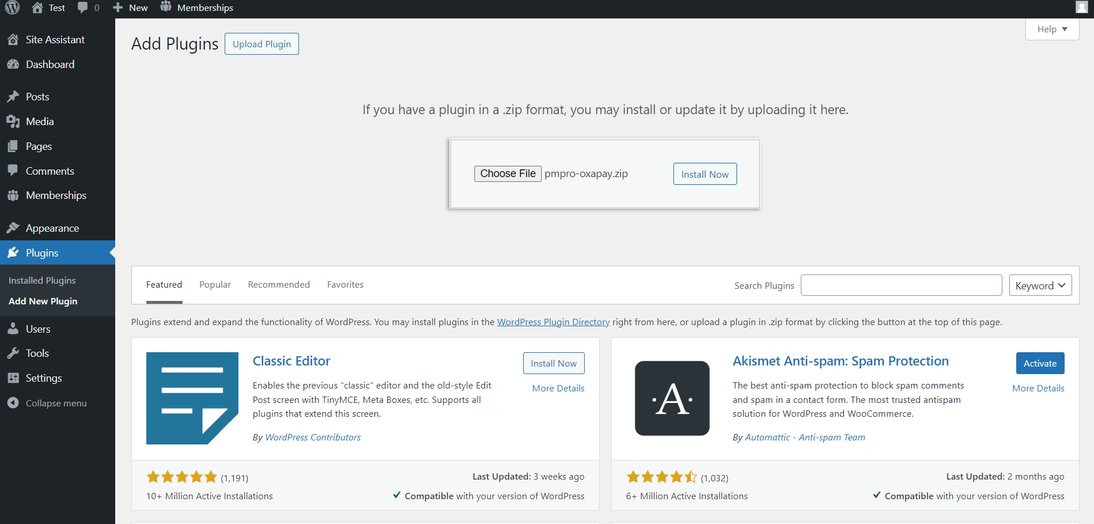Open the New content menu in admin bar
1094x524 pixels.
(130, 7)
